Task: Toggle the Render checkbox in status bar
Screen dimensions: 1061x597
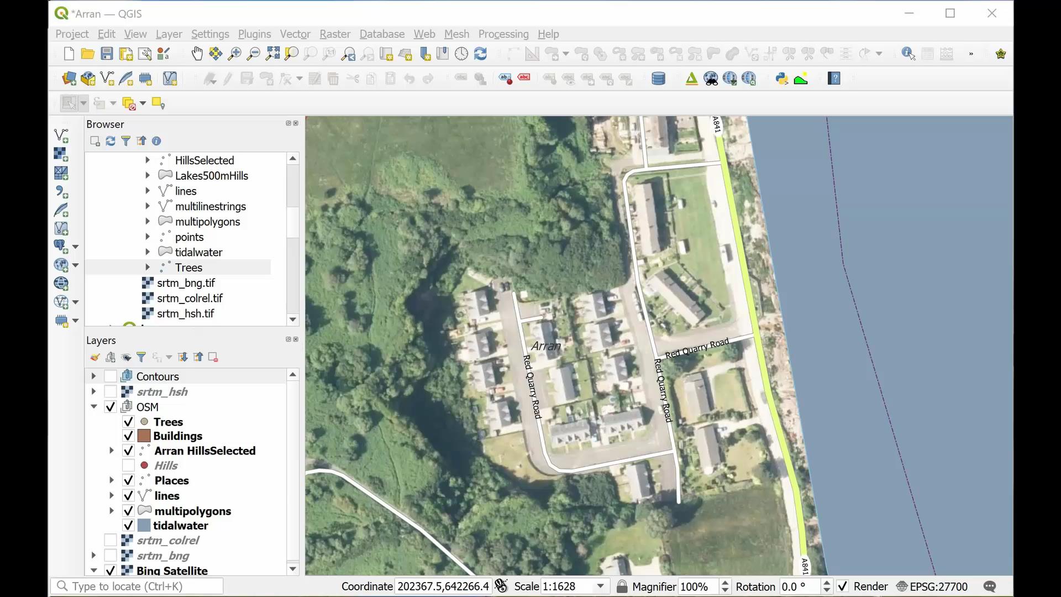Action: coord(842,586)
